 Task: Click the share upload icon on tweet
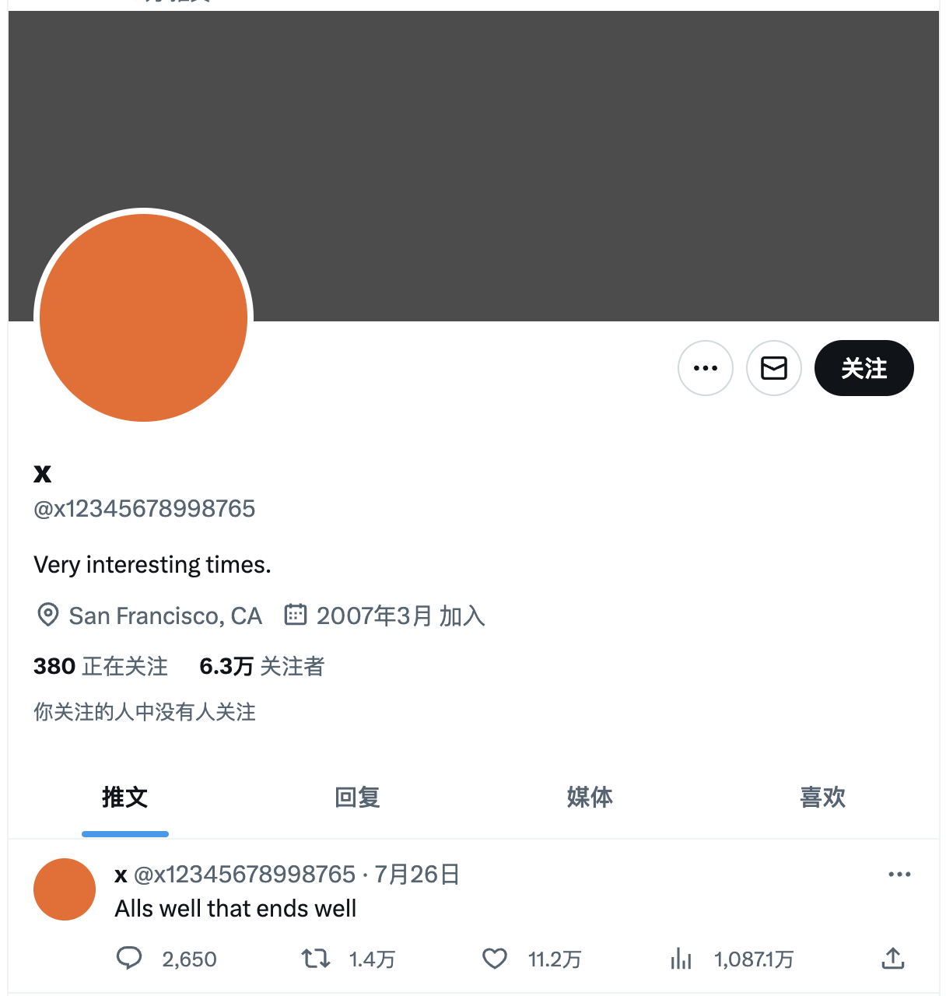[893, 958]
